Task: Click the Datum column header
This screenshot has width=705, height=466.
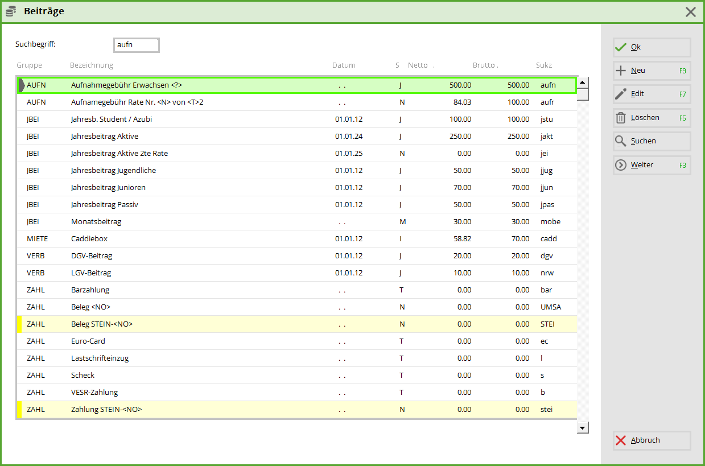Action: click(x=344, y=65)
